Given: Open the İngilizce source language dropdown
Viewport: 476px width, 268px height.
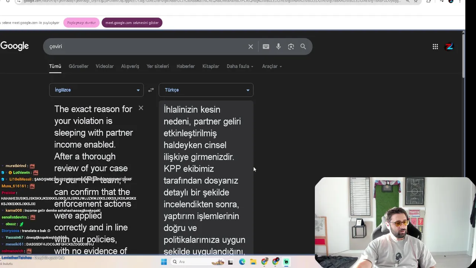Looking at the screenshot, I should coord(96,90).
